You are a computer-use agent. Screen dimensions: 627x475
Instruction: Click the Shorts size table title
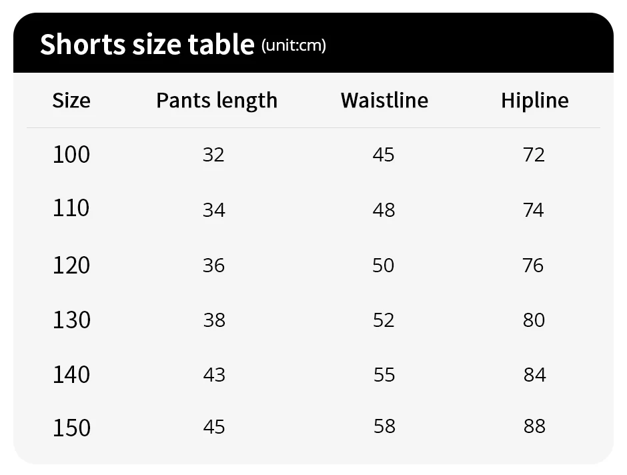[x=147, y=44]
